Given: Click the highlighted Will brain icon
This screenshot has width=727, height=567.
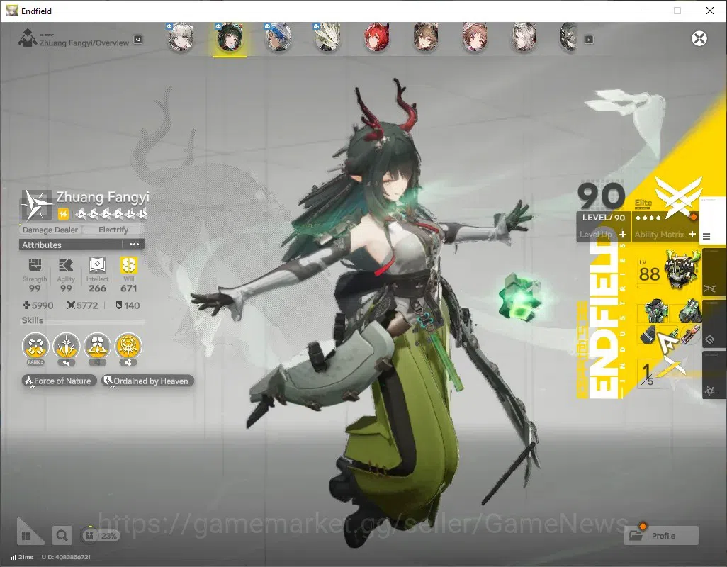Looking at the screenshot, I should tap(128, 265).
